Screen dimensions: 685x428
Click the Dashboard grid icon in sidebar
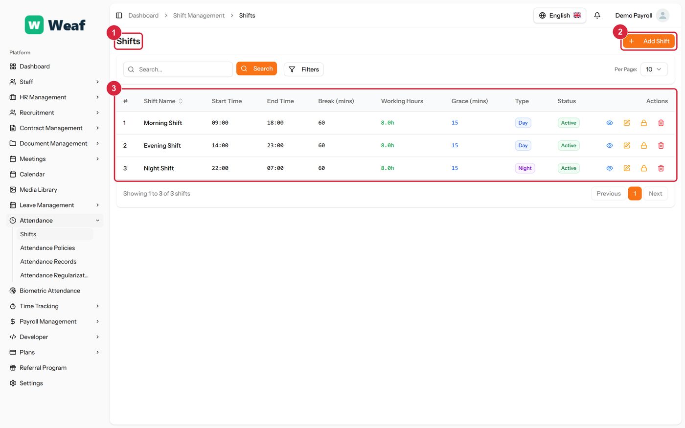13,67
